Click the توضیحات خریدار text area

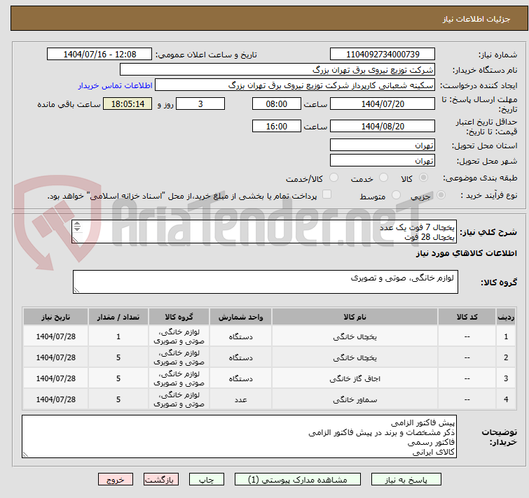pyautogui.click(x=239, y=436)
